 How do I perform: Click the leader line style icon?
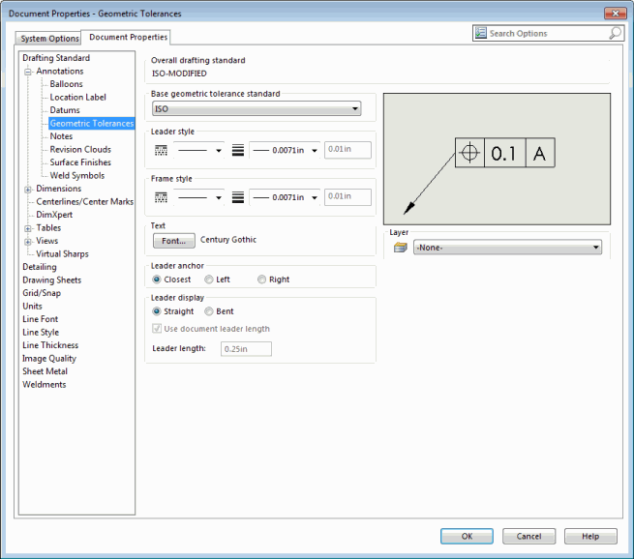pos(161,151)
